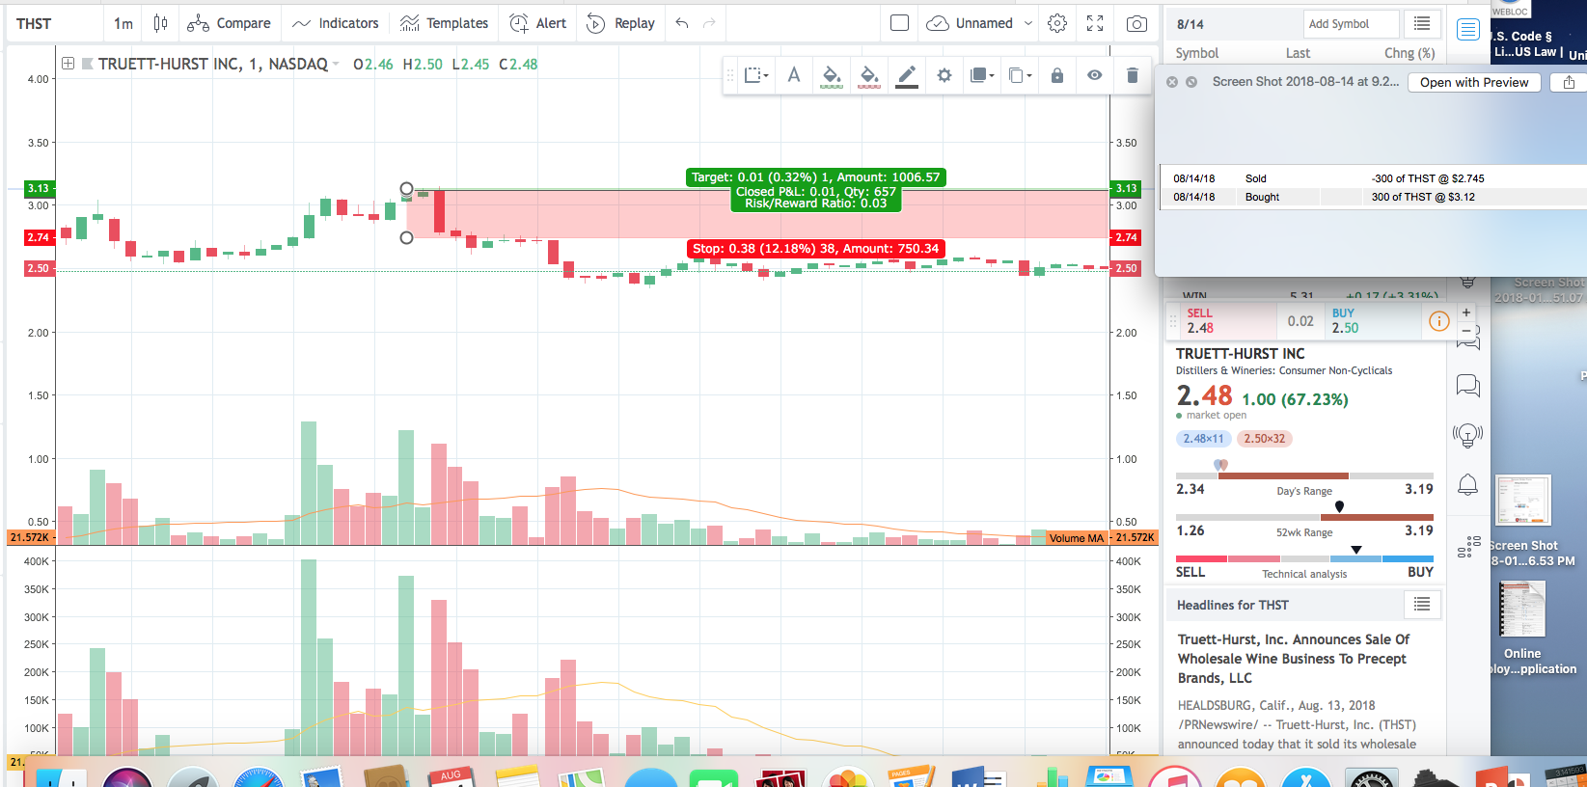Open the Headlines for THST list menu

pyautogui.click(x=1422, y=605)
